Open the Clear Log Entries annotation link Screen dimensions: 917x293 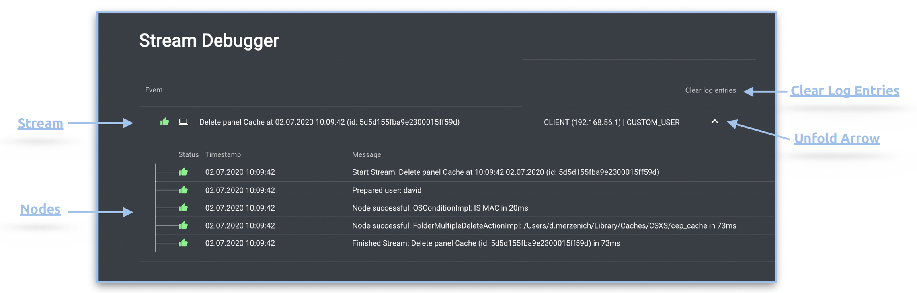click(x=845, y=91)
